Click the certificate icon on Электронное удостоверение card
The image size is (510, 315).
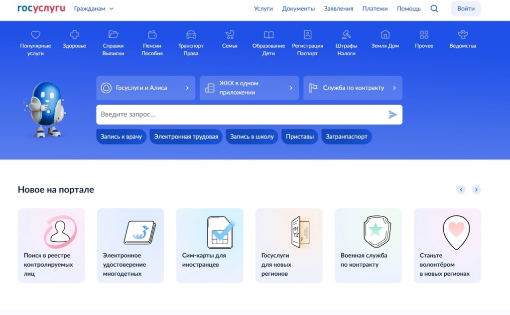(x=140, y=232)
